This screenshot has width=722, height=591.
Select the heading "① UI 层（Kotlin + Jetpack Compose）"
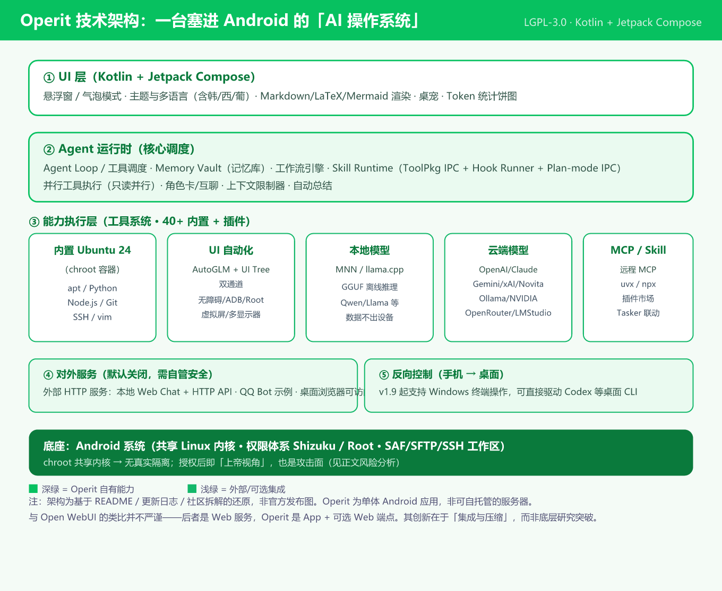tap(150, 77)
